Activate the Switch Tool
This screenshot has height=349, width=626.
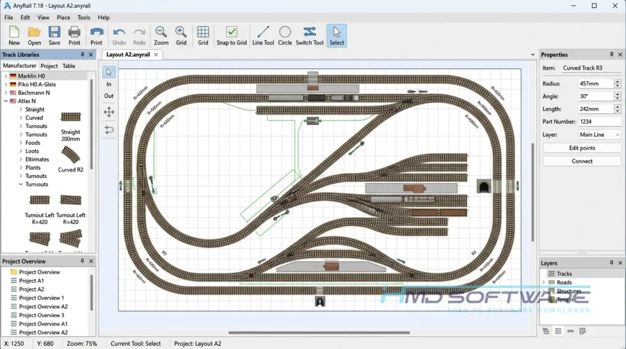[309, 36]
